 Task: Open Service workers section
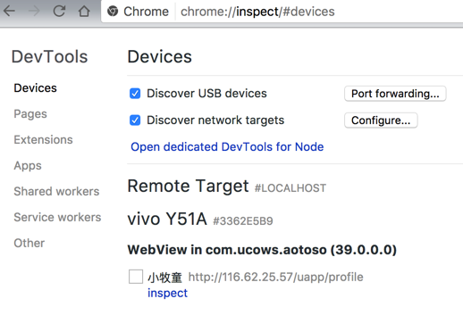[57, 217]
